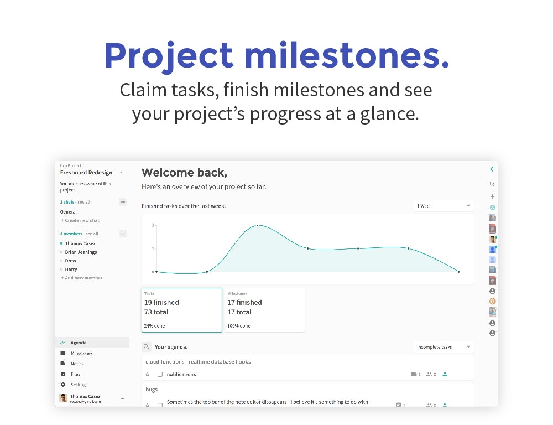Expand the user menu caret beside Thomas Casez
The image size is (553, 425).
(x=122, y=398)
